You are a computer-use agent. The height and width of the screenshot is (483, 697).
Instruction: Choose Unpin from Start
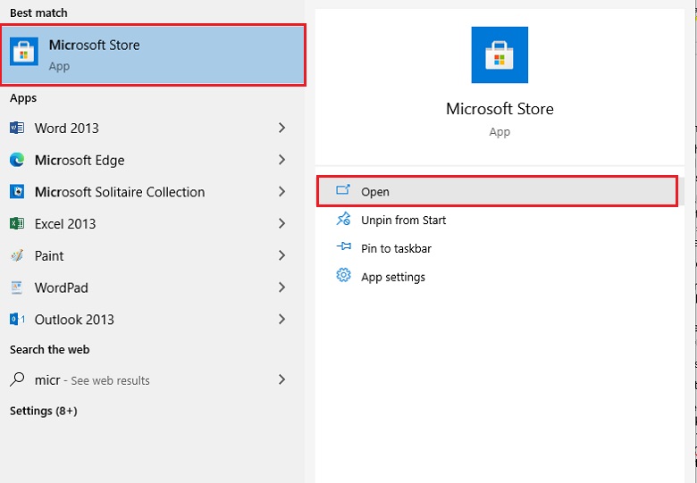(498, 220)
